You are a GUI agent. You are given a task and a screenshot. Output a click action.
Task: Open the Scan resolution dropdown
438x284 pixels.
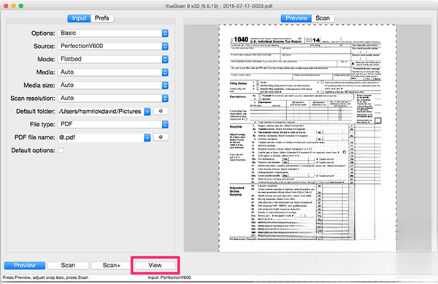point(113,99)
